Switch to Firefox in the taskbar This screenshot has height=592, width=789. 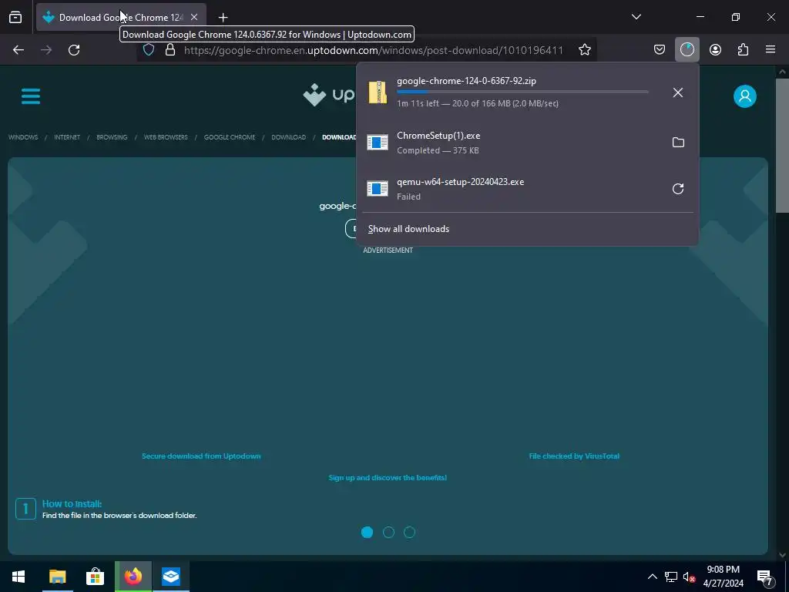coord(133,577)
